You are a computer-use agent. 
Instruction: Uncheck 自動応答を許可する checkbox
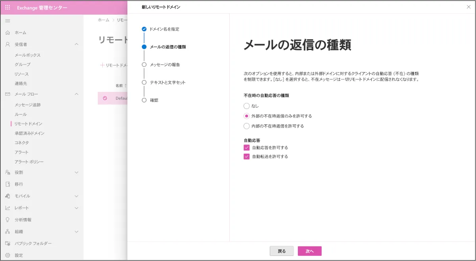(246, 147)
